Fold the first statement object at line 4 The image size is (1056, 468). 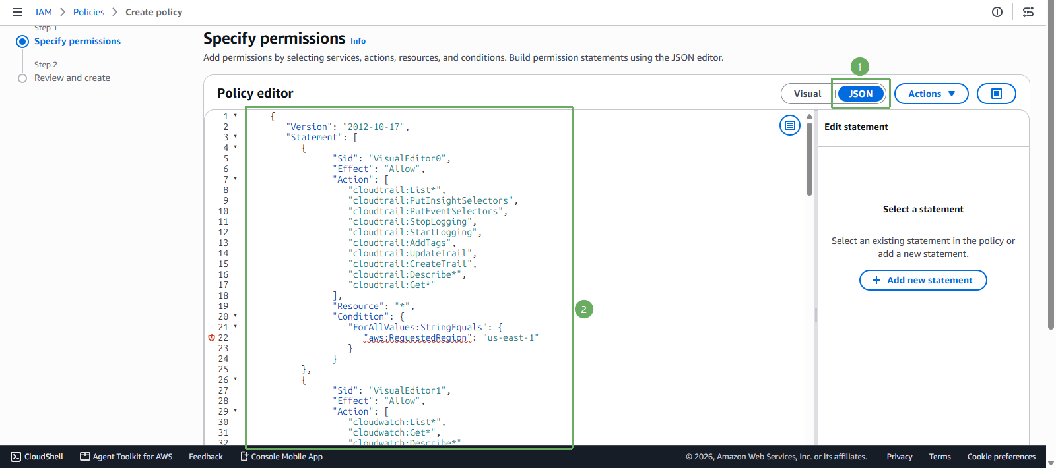pos(236,148)
